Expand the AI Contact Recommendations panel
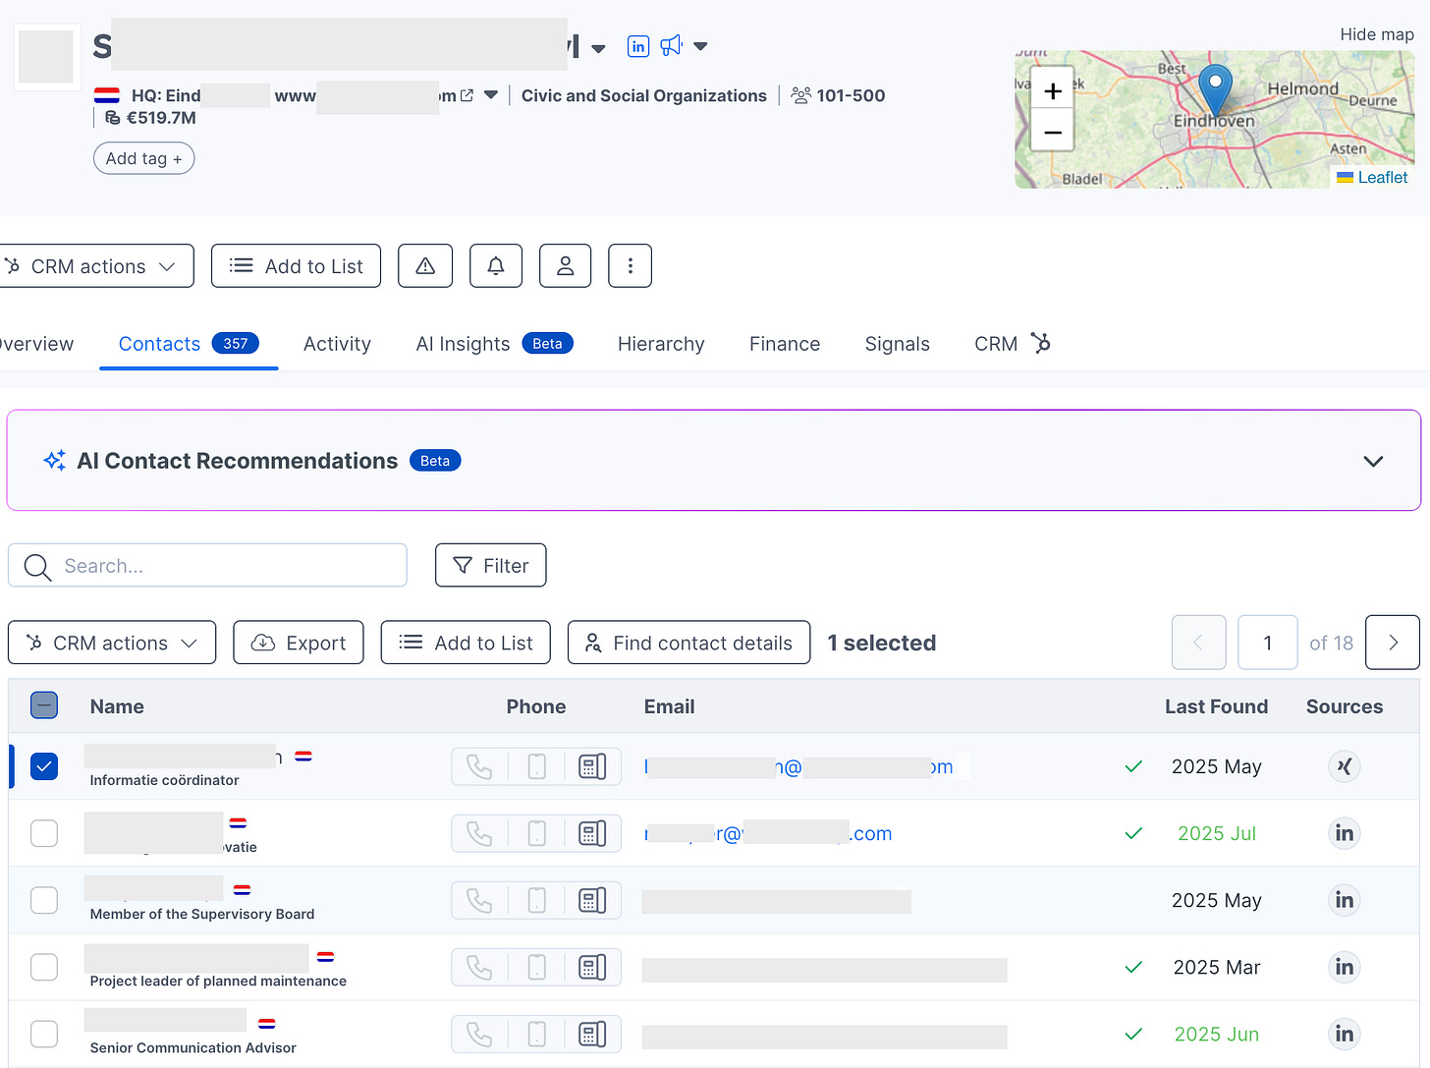 click(1373, 461)
